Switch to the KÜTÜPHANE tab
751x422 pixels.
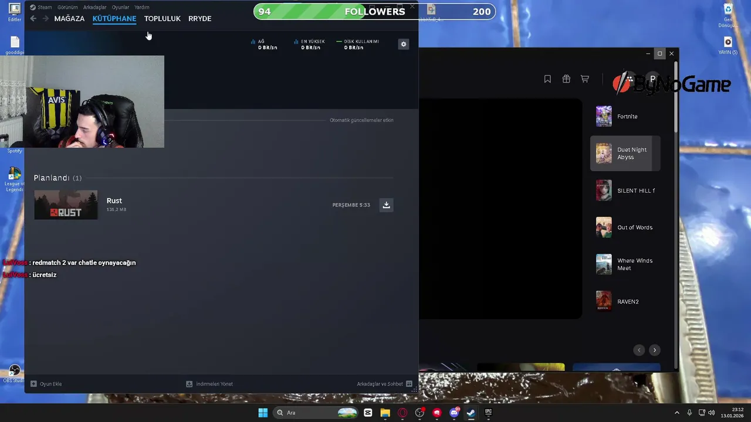point(114,19)
